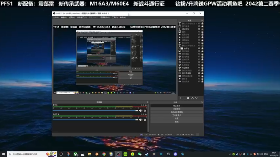
Task: Mute the 系统声音 audio channel speaker icon
Action: click(141, 120)
